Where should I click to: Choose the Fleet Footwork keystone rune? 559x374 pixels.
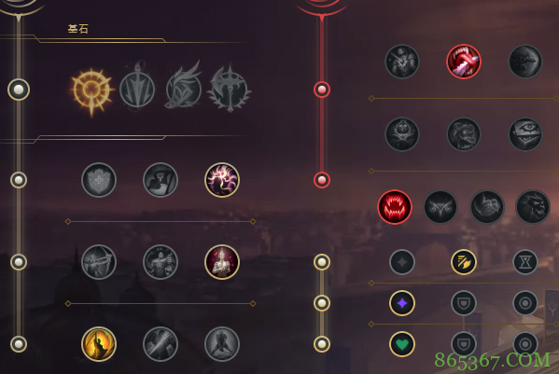(183, 88)
